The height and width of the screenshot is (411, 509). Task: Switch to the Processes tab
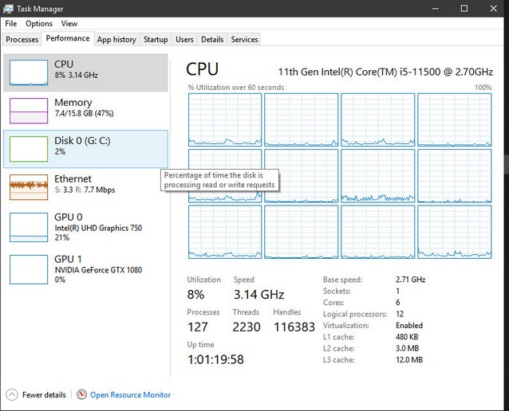click(22, 39)
